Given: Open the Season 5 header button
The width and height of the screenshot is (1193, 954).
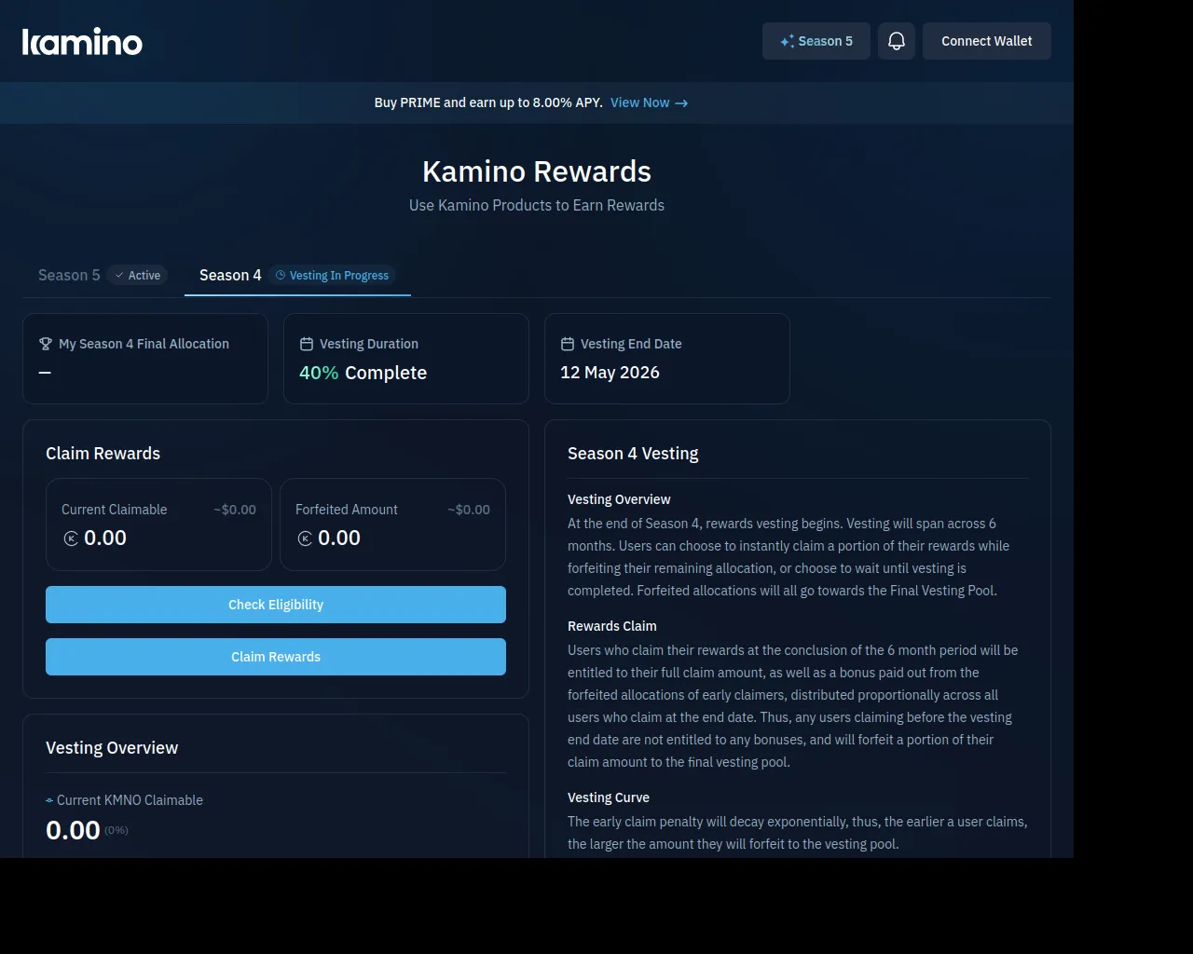Looking at the screenshot, I should coord(816,41).
